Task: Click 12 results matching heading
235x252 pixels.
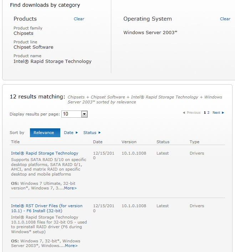Action: point(37,97)
